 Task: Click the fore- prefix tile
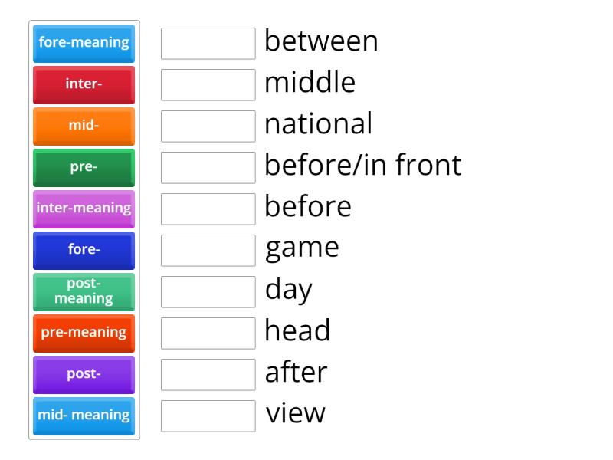point(83,251)
